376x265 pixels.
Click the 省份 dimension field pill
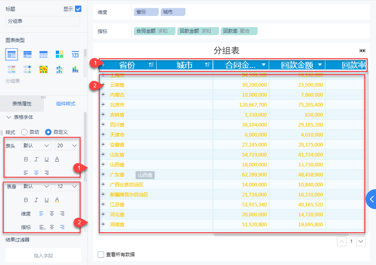[146, 12]
